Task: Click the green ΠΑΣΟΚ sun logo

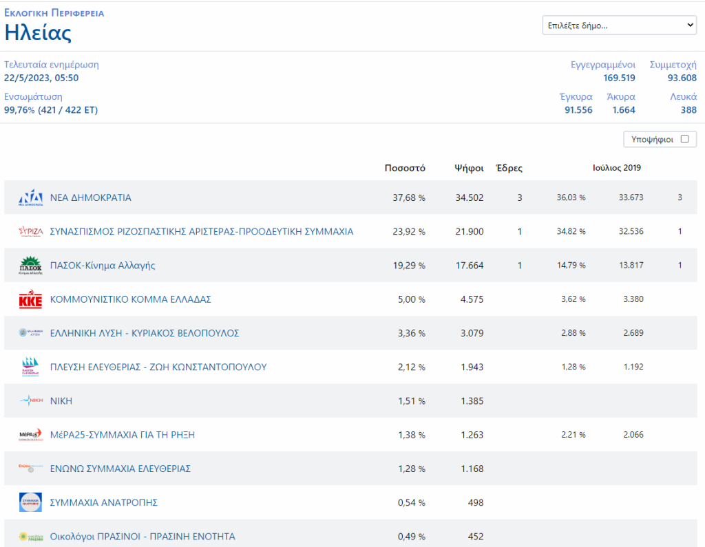Action: [x=31, y=266]
